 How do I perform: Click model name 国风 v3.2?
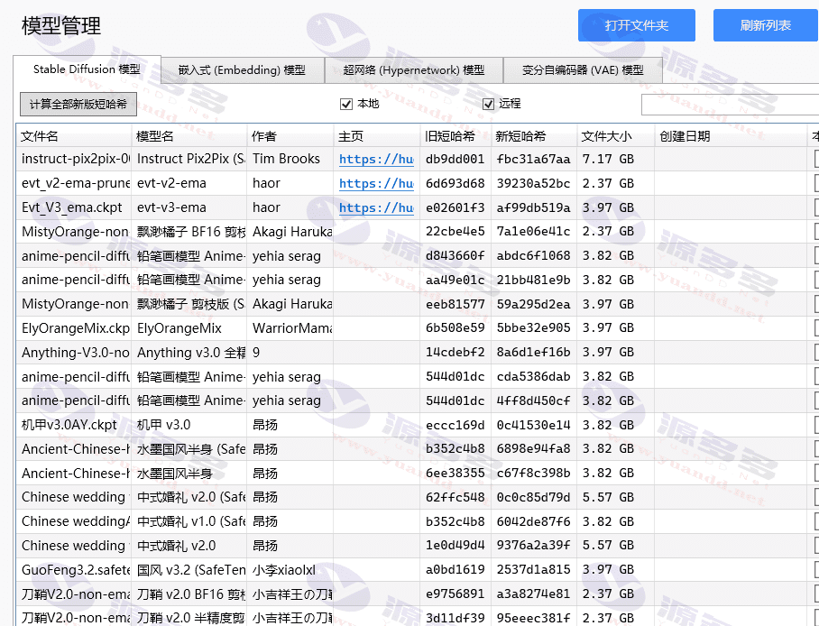click(x=189, y=569)
